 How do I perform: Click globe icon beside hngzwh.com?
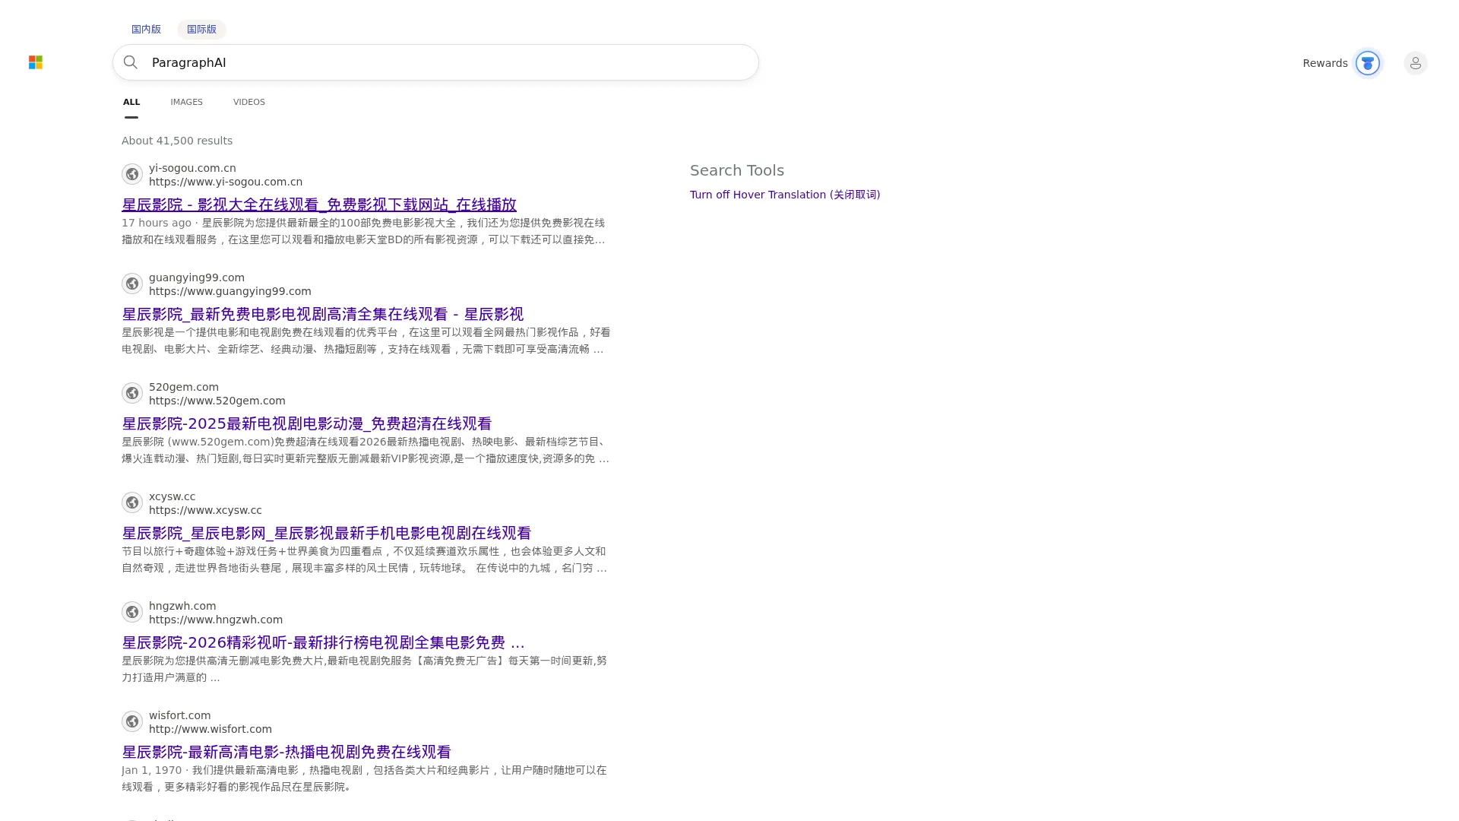coord(132,612)
